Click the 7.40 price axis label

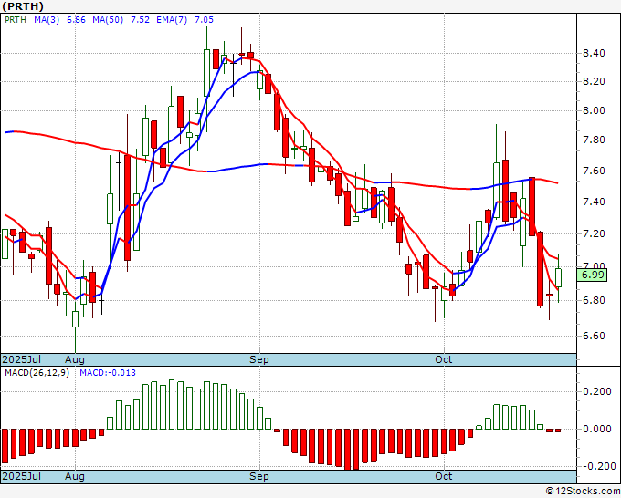pos(594,202)
